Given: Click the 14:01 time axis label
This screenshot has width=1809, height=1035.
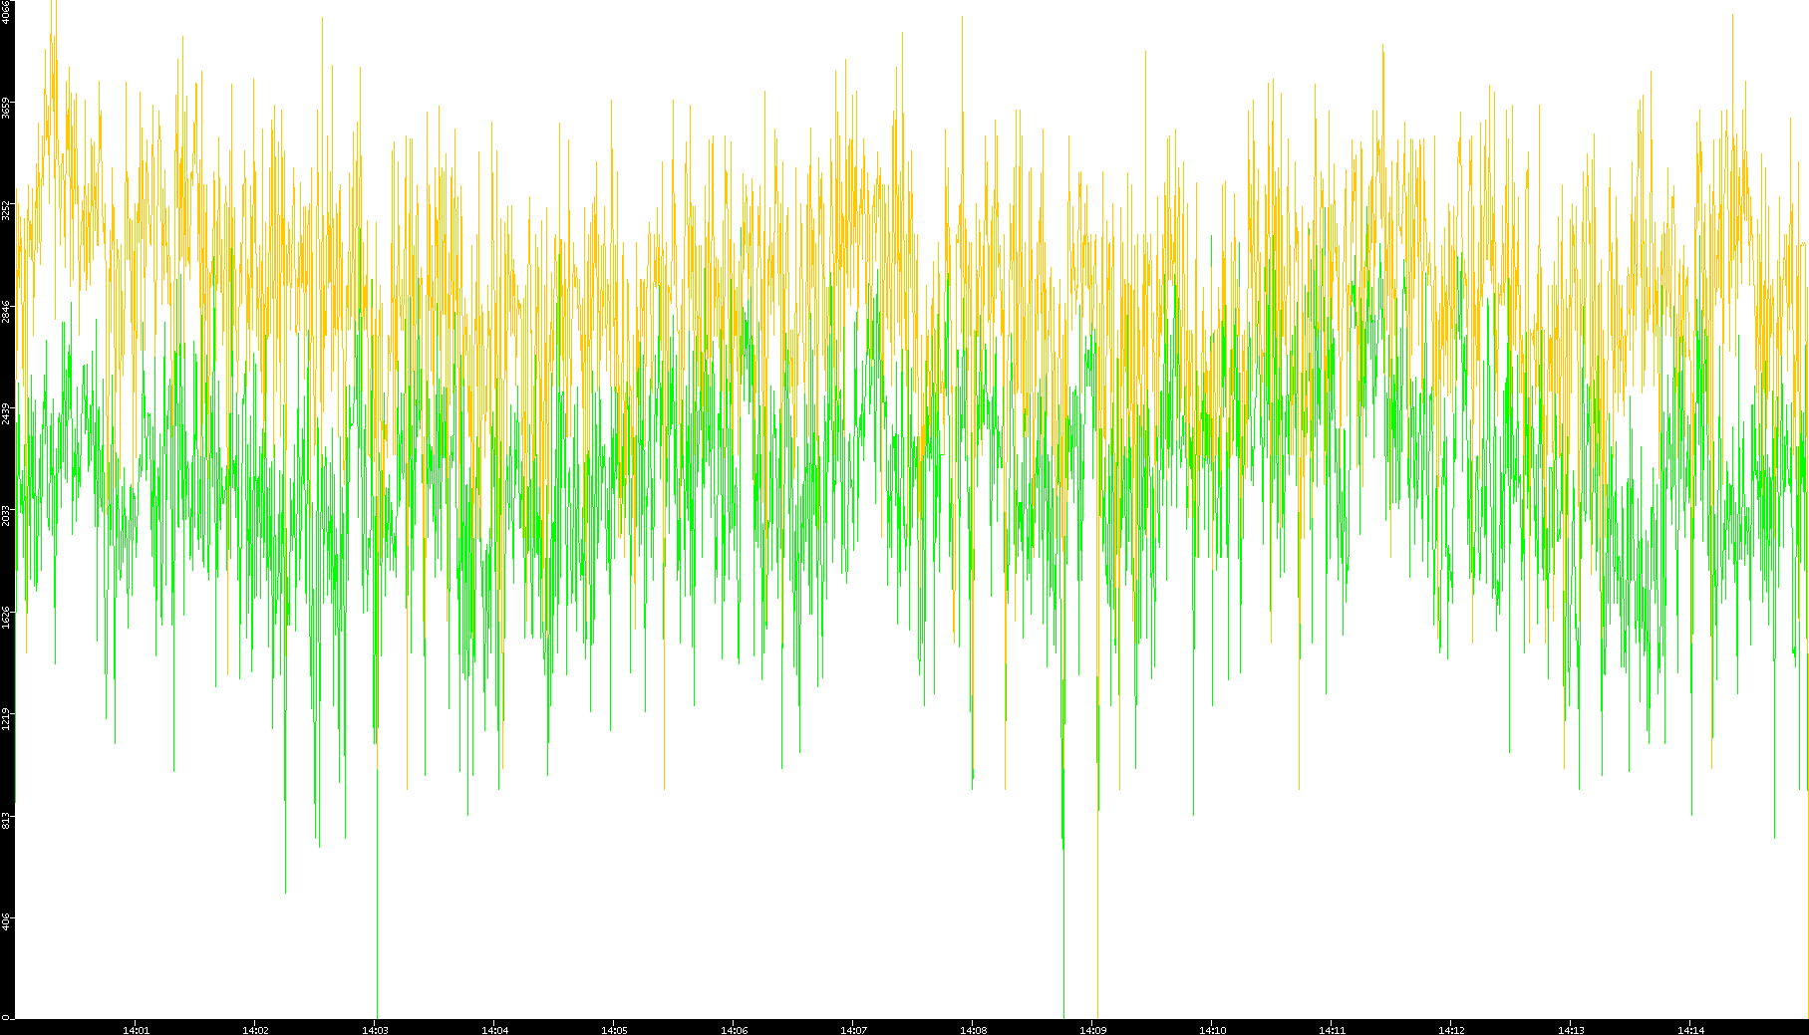Looking at the screenshot, I should pos(136,1030).
